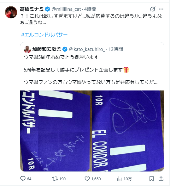
Task: Click 加藤和宏厩舎 small avatar
Action: [27, 49]
